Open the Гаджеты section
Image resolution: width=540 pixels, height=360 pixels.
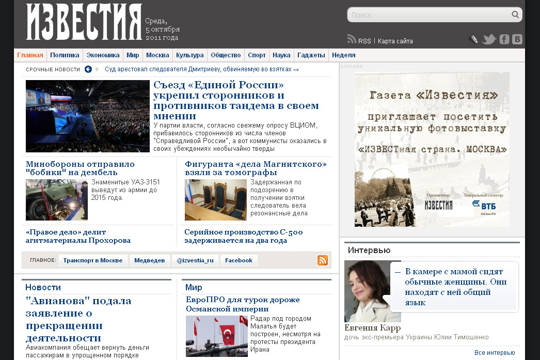coord(311,55)
